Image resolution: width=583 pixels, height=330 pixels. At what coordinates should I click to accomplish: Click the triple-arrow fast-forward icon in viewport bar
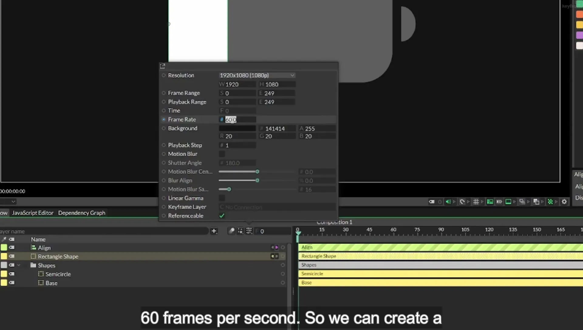click(499, 202)
